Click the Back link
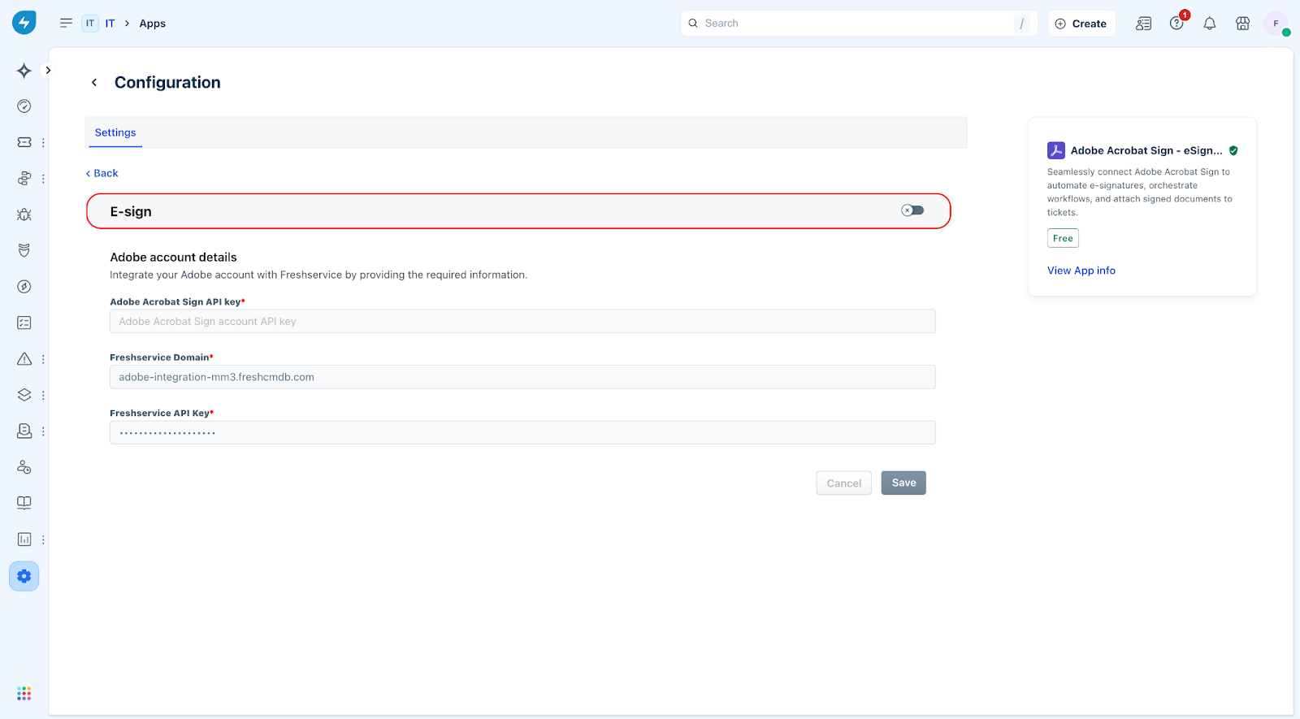1300x719 pixels. coord(102,173)
